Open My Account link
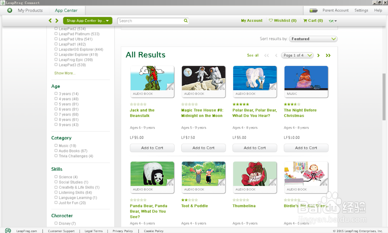 point(252,21)
